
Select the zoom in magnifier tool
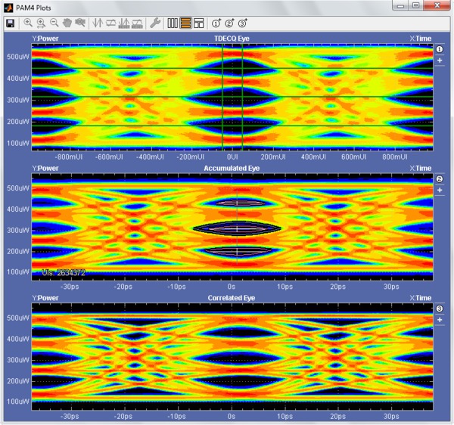tap(28, 23)
